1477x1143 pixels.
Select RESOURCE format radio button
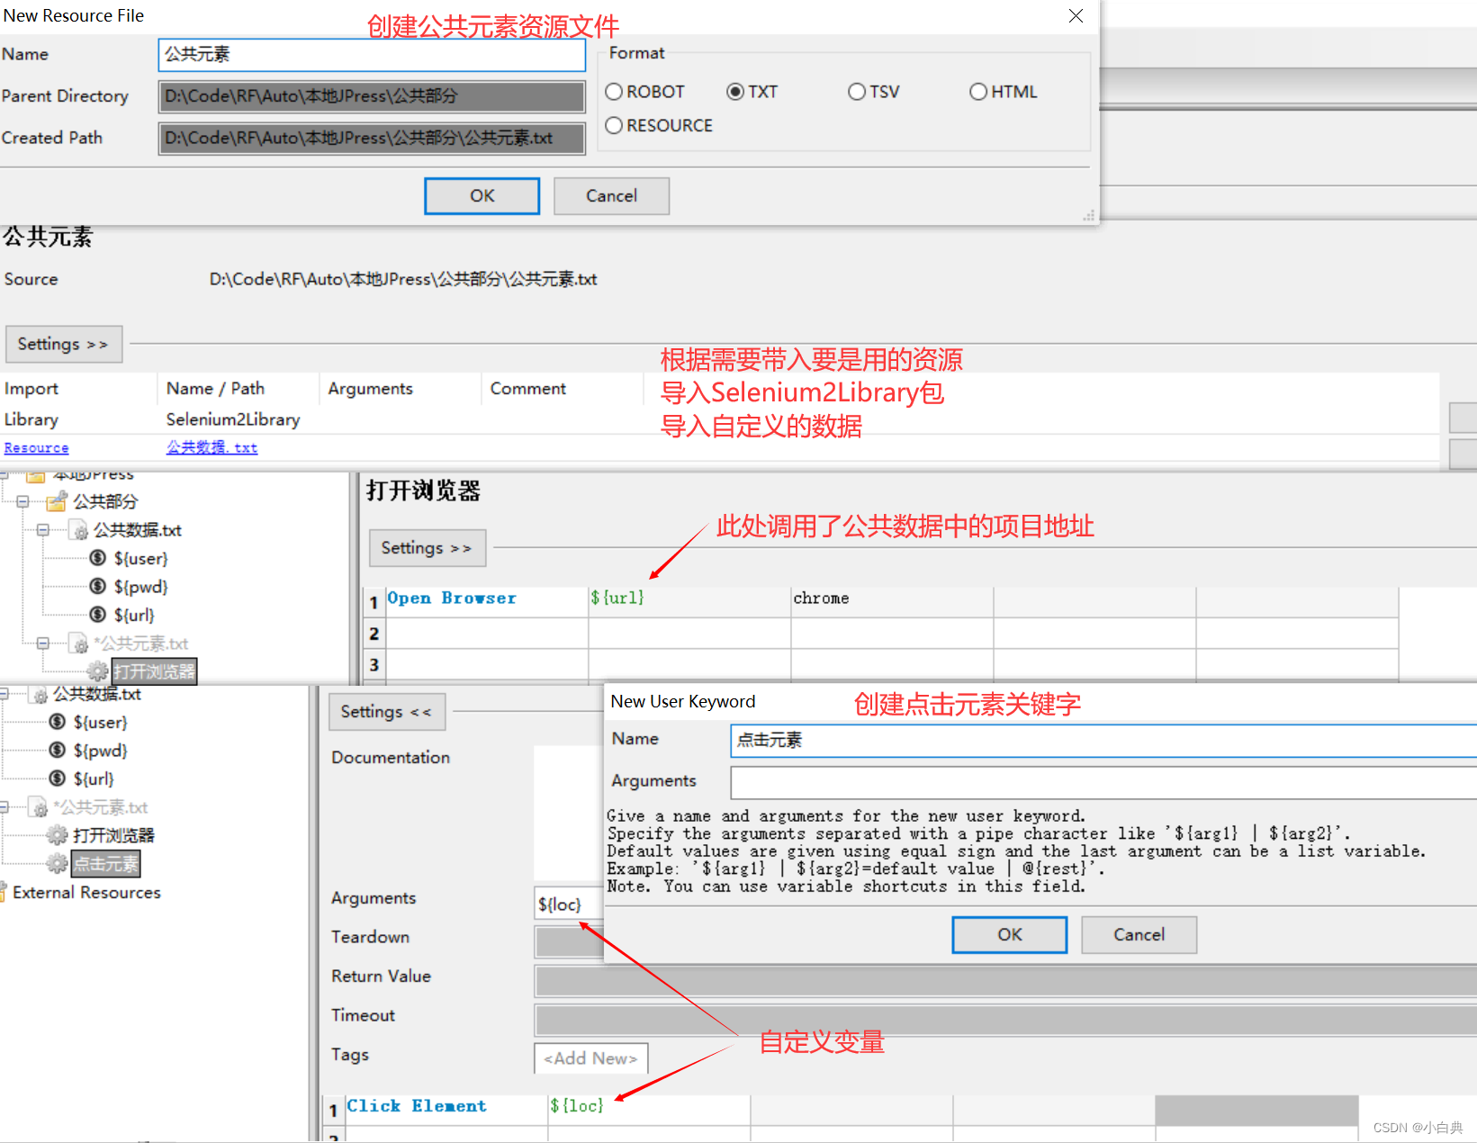click(614, 126)
